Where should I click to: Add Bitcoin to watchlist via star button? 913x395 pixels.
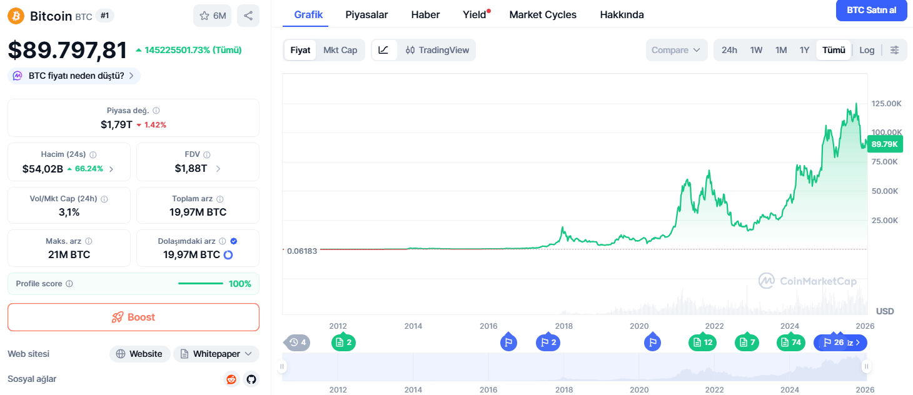[x=212, y=16]
